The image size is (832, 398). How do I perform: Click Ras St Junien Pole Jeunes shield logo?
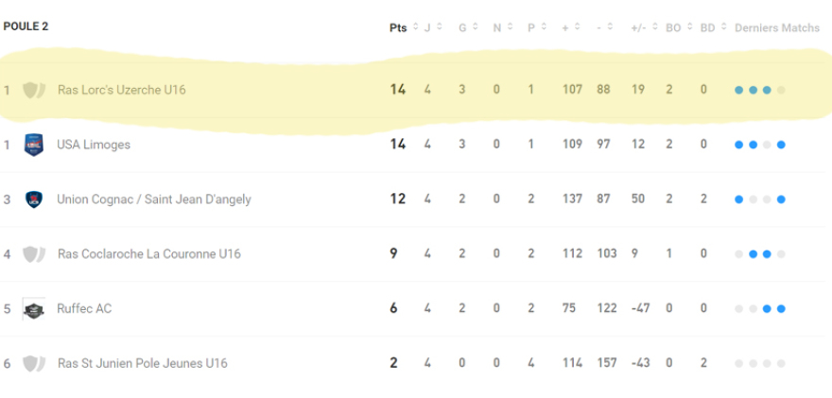click(x=34, y=363)
